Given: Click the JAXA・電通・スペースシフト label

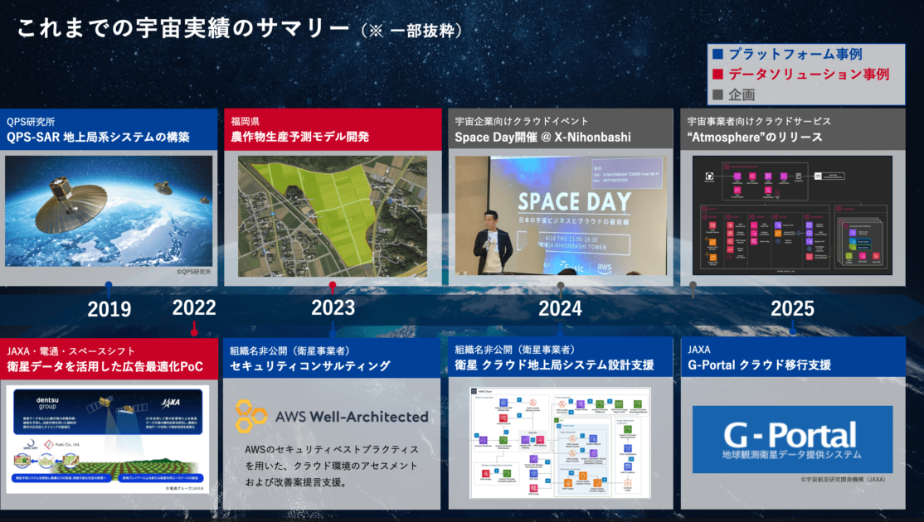Looking at the screenshot, I should 71,351.
